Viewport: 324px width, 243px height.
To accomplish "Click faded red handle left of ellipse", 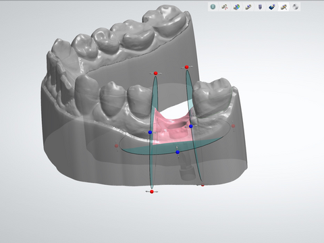I will [x=116, y=146].
